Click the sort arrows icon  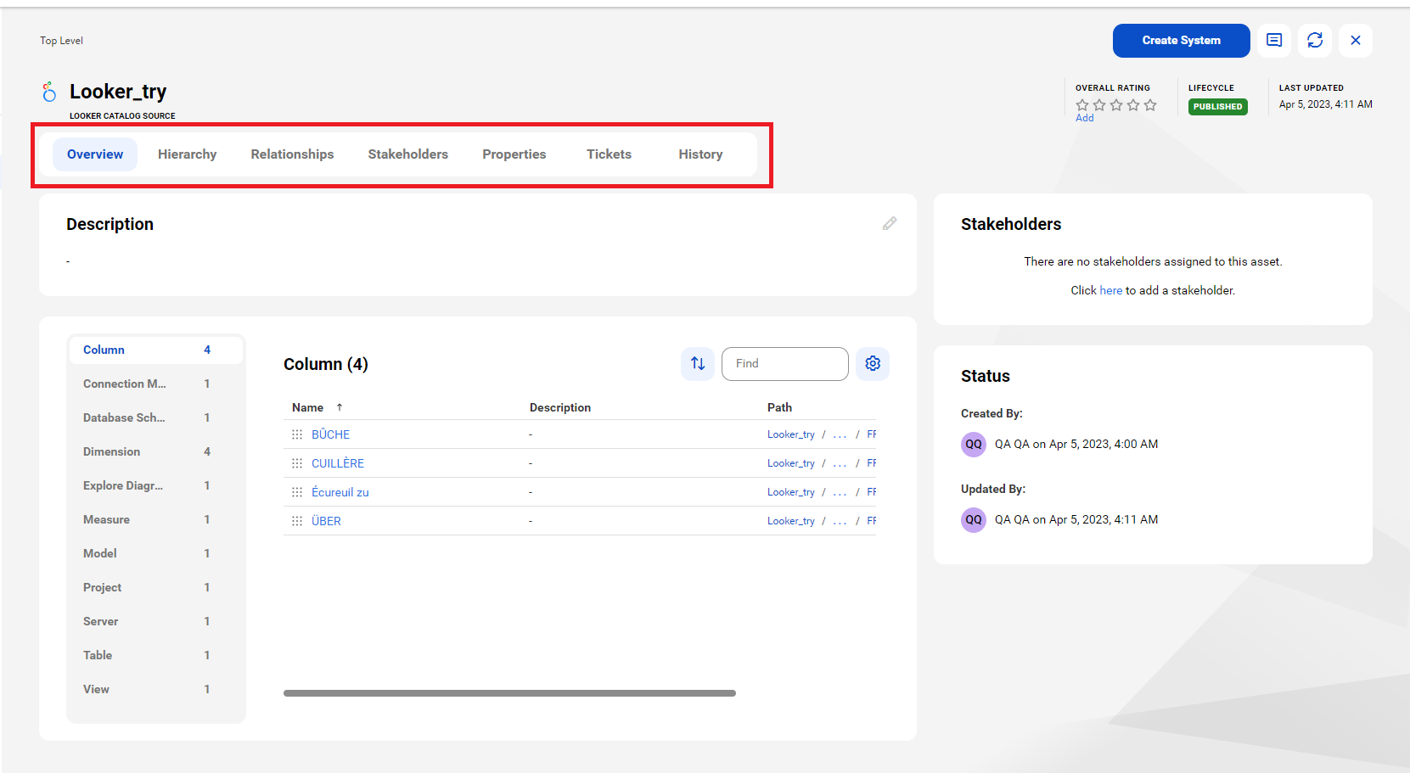698,364
